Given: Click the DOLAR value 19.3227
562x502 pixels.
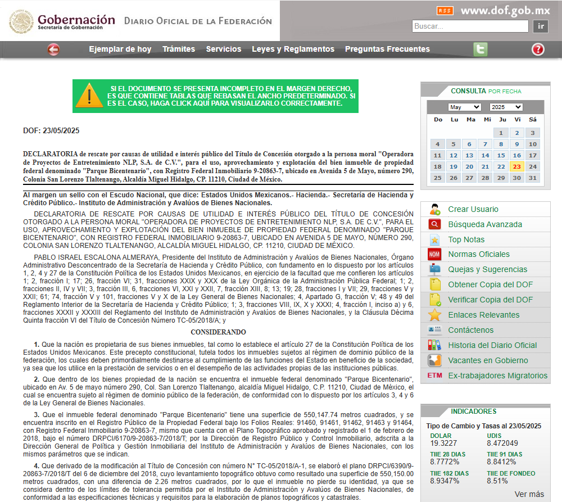Looking at the screenshot, I should pyautogui.click(x=443, y=443).
